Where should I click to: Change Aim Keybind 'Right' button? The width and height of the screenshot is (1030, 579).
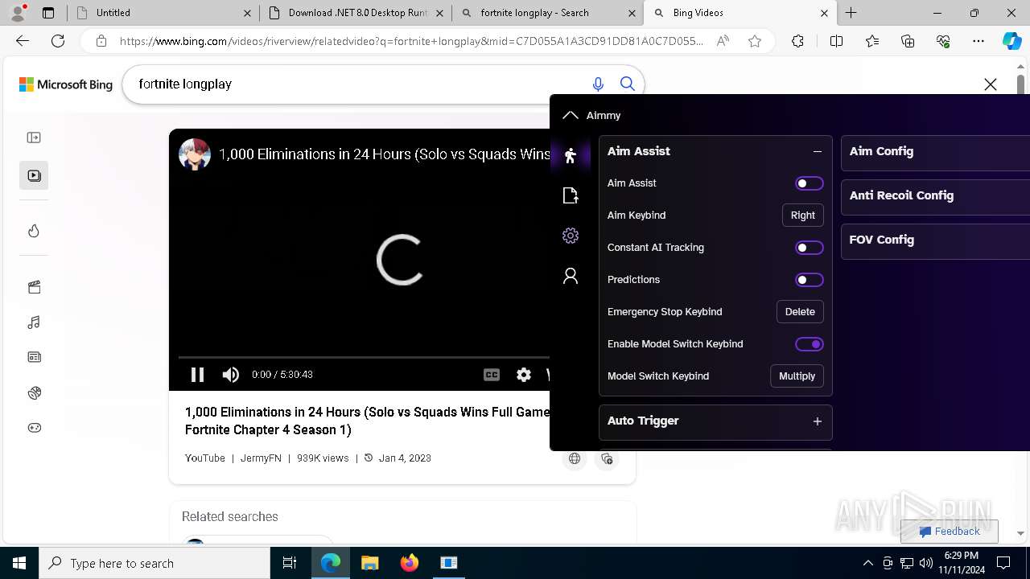(x=803, y=216)
